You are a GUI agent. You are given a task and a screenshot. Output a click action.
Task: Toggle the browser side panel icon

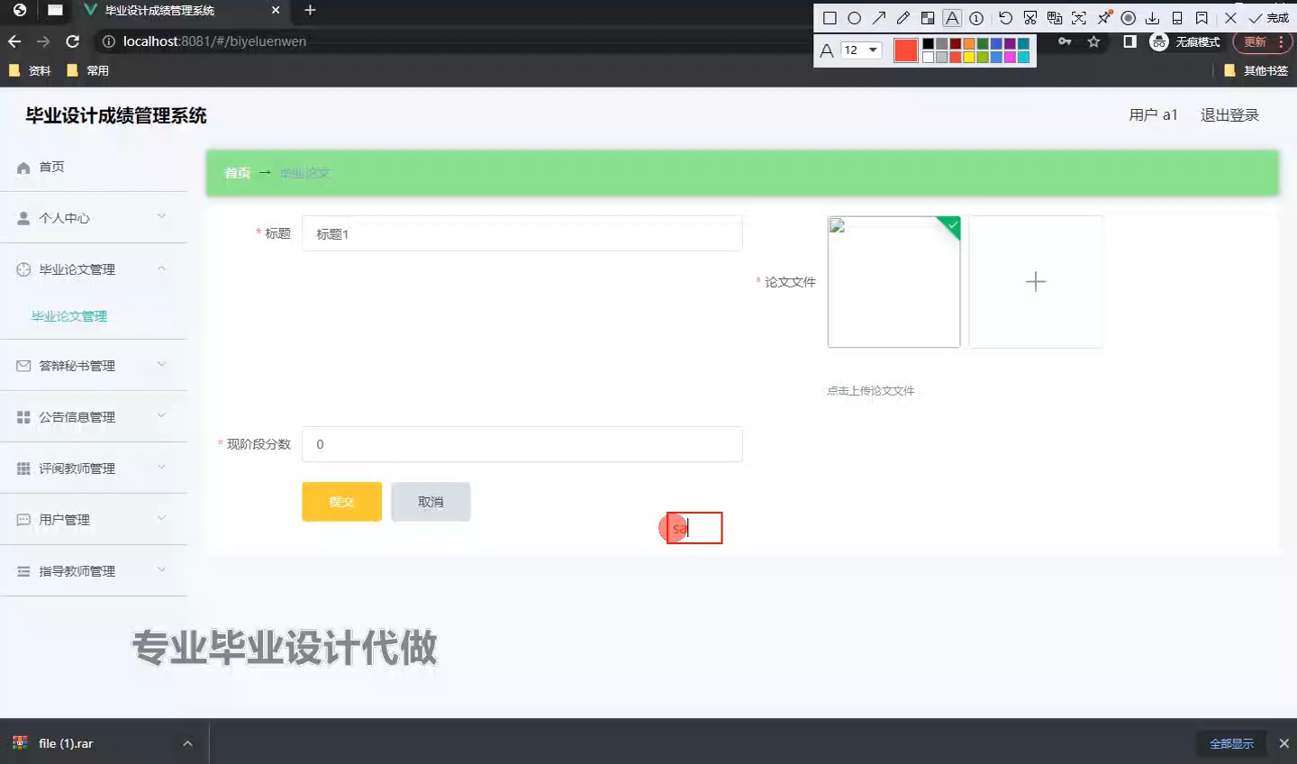coord(1129,41)
